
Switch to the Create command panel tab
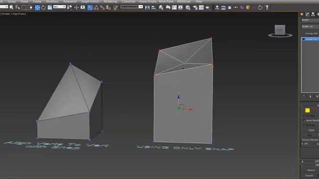(x=302, y=14)
